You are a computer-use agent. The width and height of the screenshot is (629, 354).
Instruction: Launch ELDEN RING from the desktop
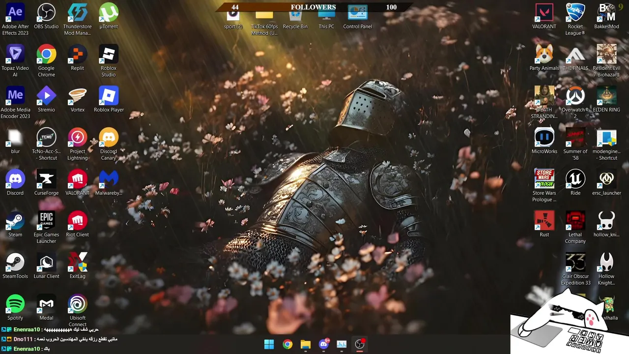click(x=606, y=95)
